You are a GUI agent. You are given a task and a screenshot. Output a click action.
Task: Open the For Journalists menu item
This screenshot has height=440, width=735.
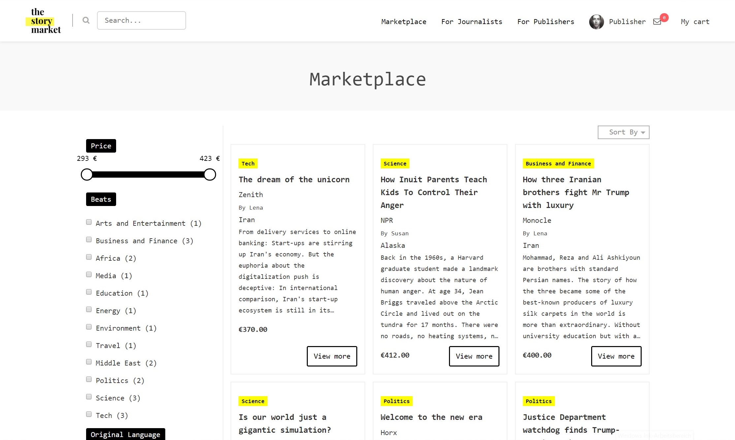(472, 22)
